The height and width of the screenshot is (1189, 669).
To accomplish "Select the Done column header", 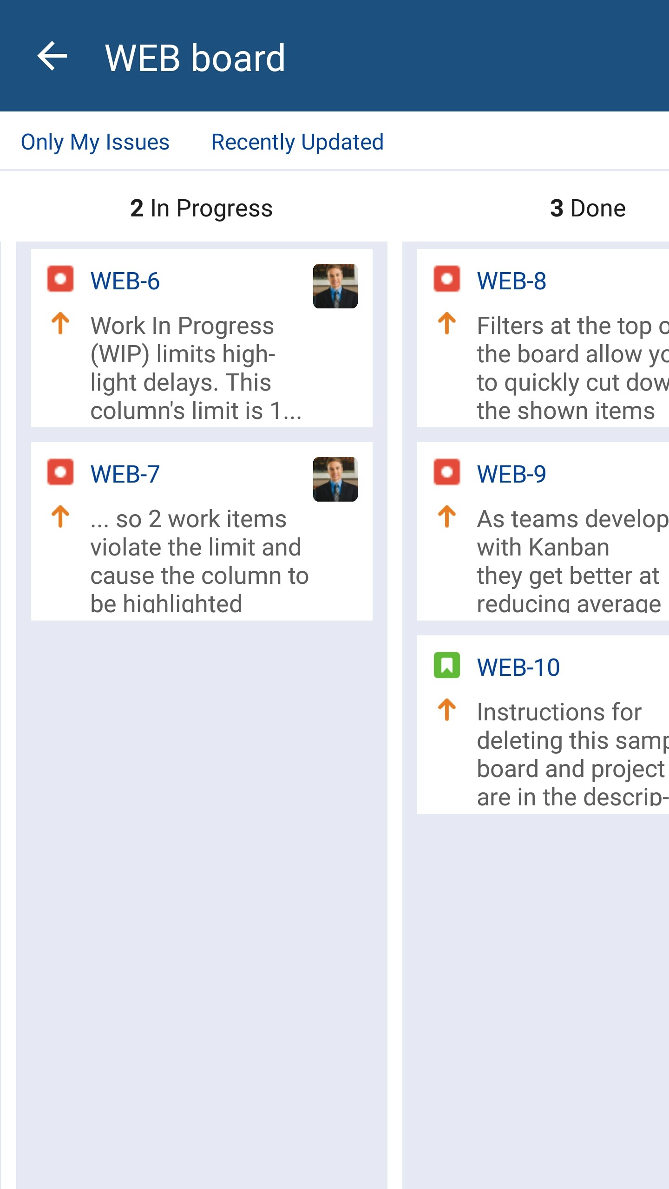I will tap(588, 208).
